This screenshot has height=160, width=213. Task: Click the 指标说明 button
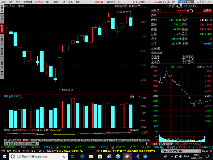point(135,130)
